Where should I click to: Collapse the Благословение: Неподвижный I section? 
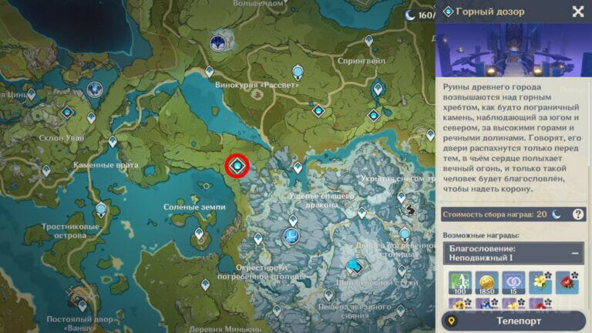[x=574, y=253]
